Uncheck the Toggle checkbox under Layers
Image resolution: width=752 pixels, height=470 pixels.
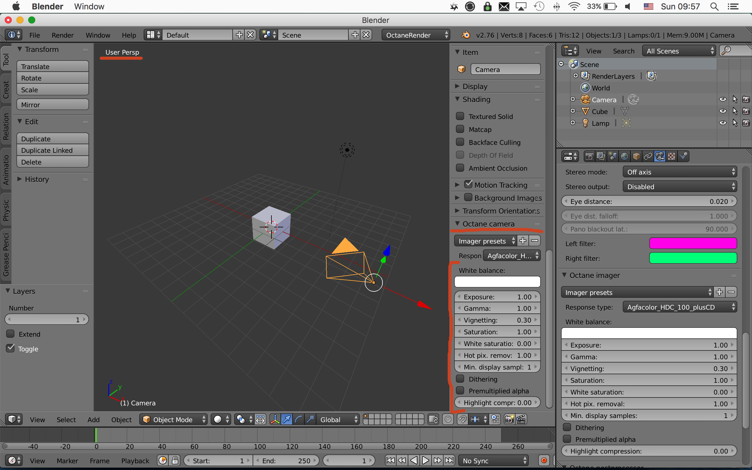point(10,348)
